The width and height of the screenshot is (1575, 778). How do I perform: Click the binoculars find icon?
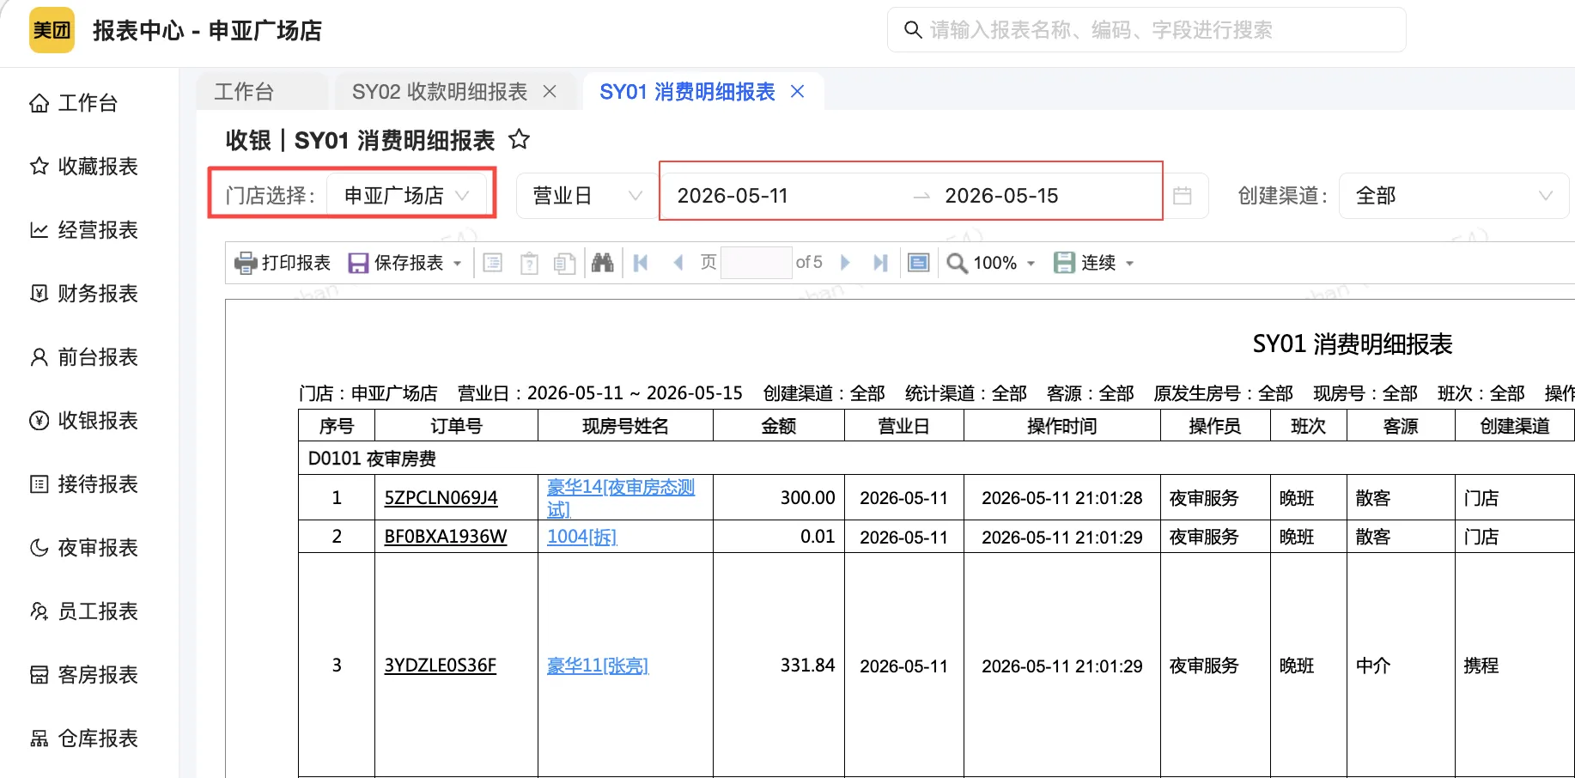point(603,263)
